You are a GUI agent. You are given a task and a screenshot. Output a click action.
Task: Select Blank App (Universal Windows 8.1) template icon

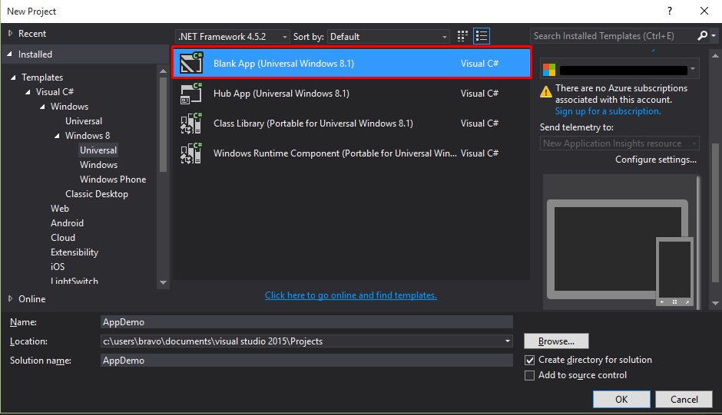pos(191,63)
